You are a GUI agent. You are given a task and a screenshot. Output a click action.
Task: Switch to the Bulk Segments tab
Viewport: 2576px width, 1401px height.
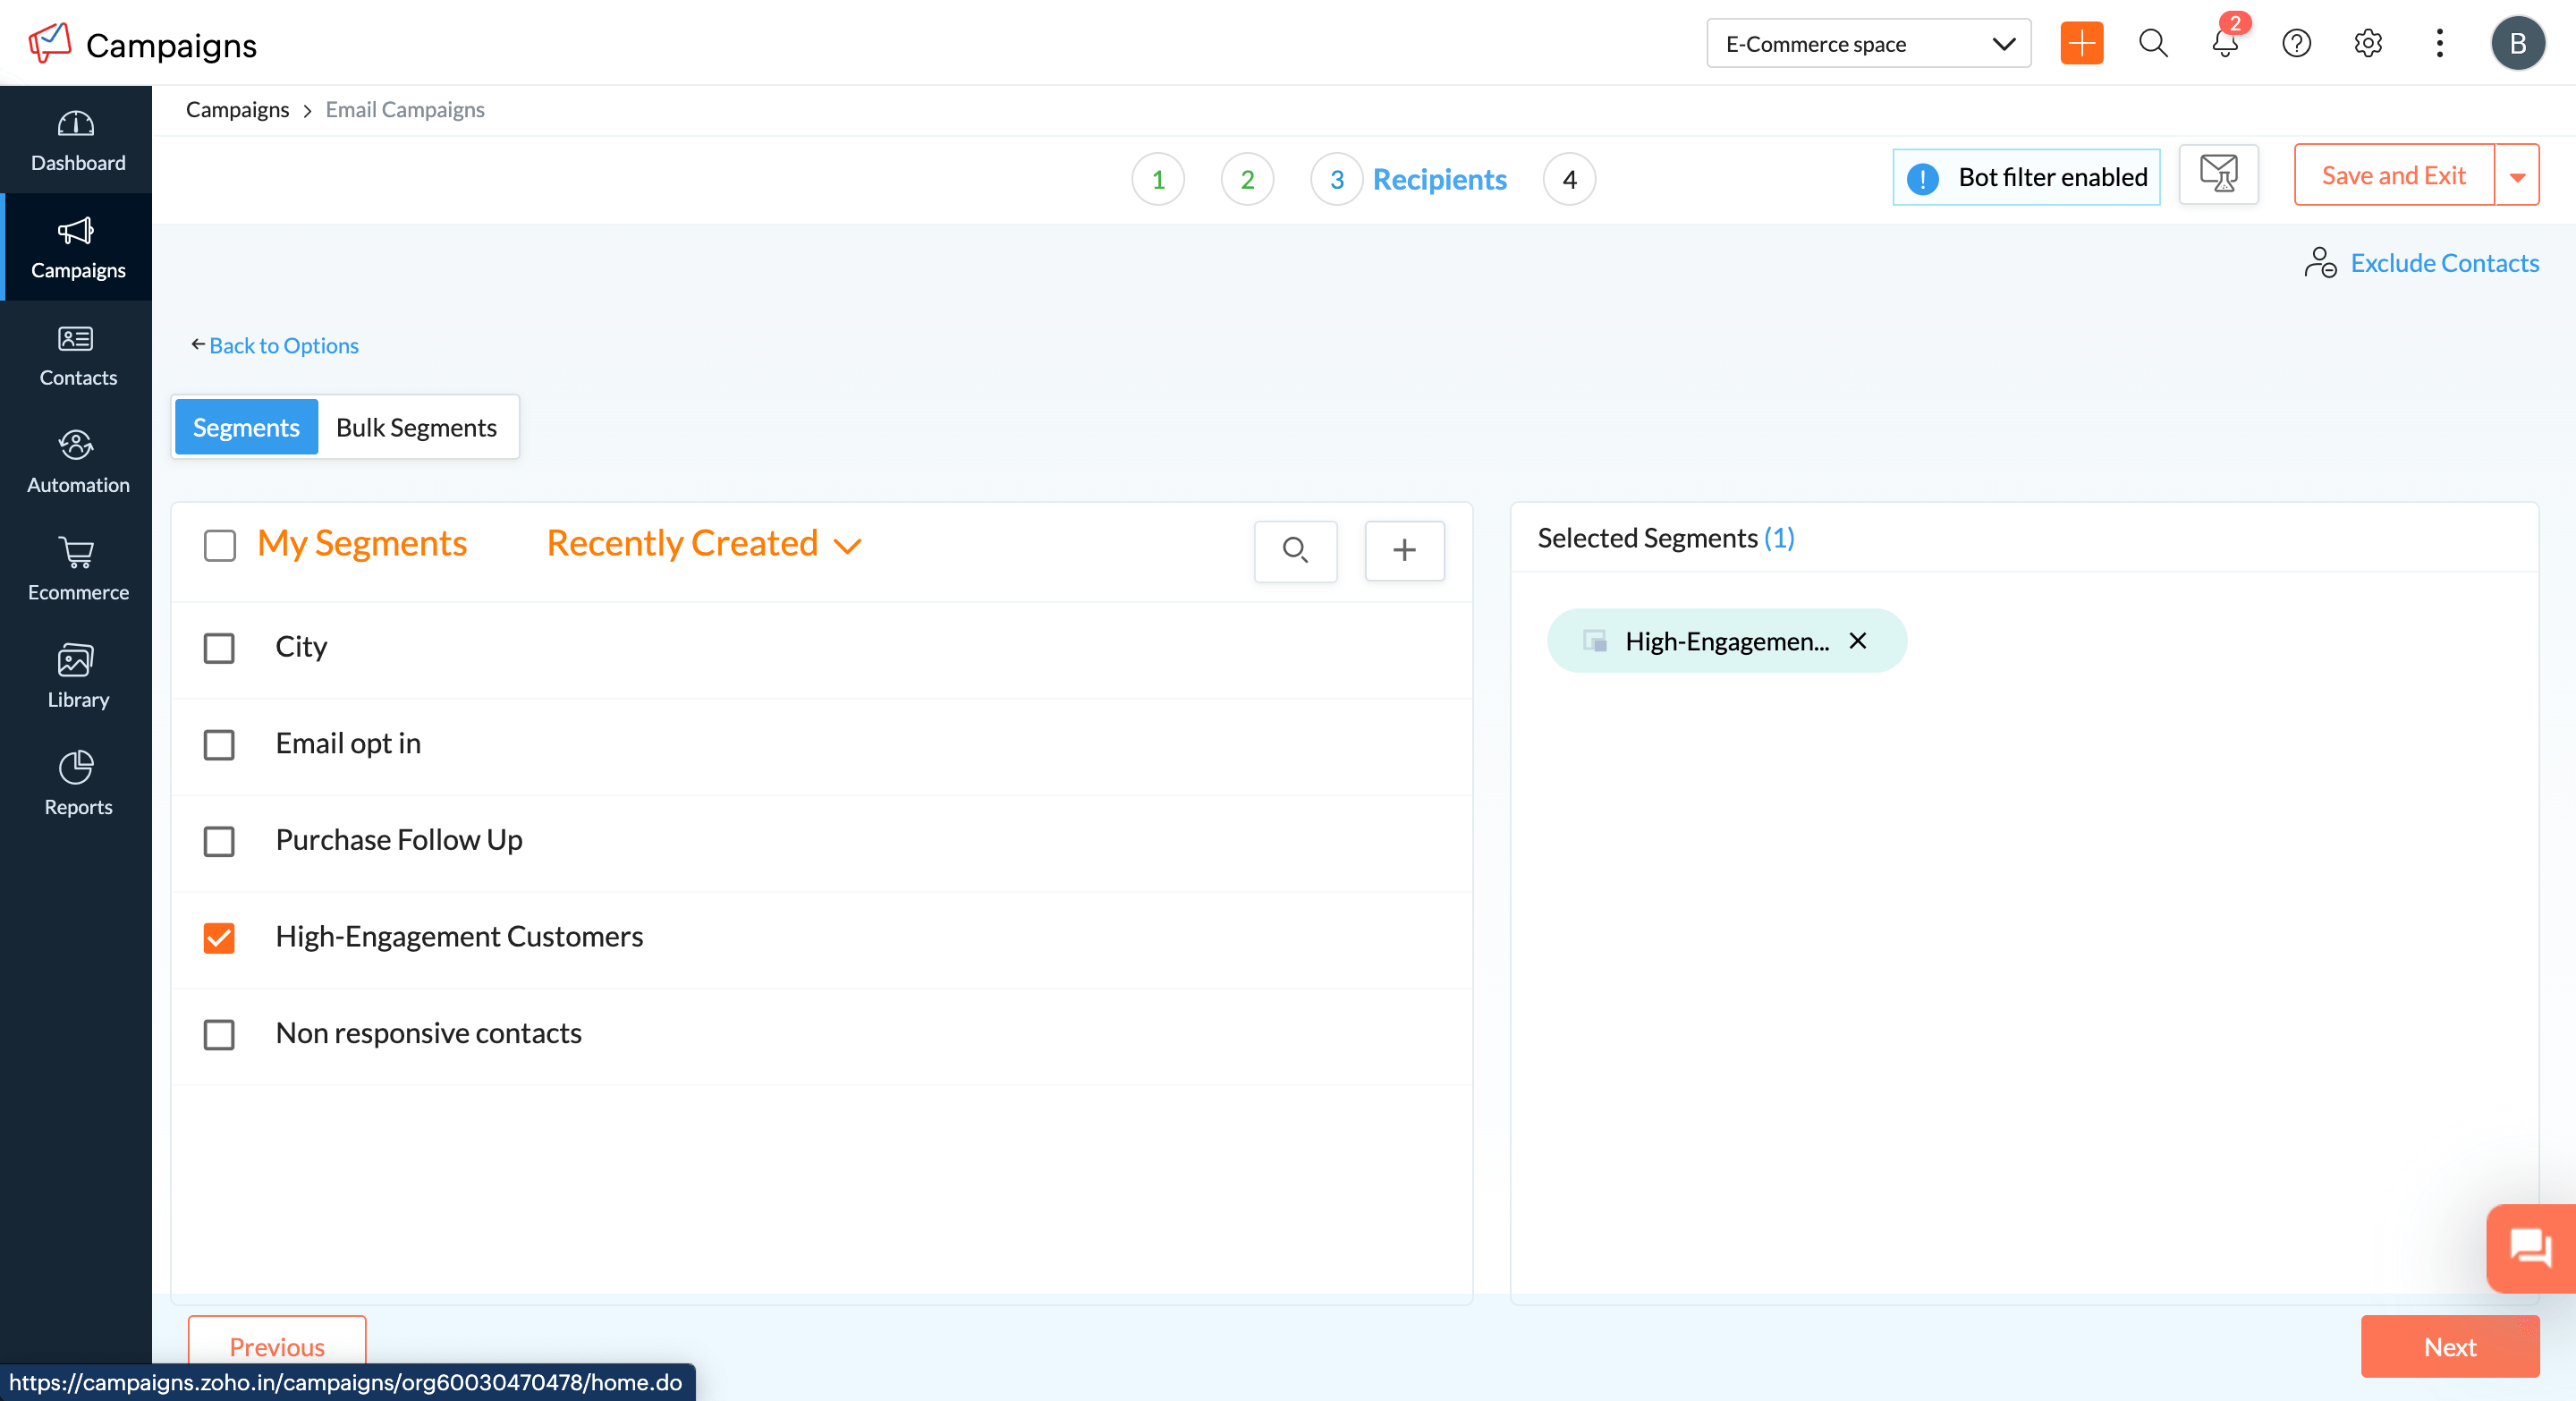(x=416, y=428)
